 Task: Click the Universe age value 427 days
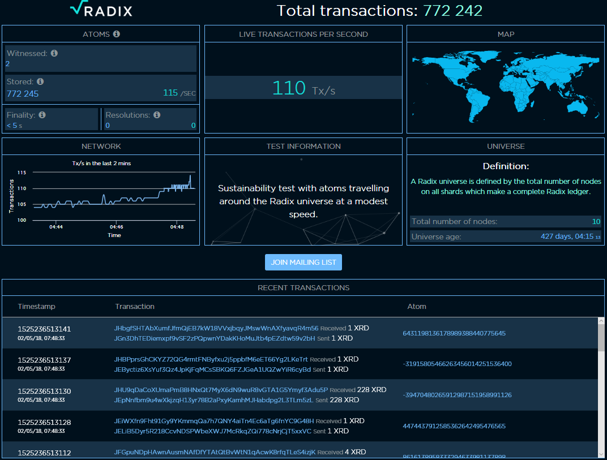pos(571,237)
